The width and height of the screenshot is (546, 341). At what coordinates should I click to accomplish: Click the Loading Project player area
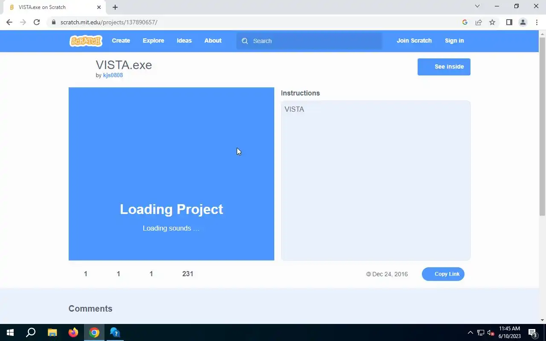[x=171, y=174]
